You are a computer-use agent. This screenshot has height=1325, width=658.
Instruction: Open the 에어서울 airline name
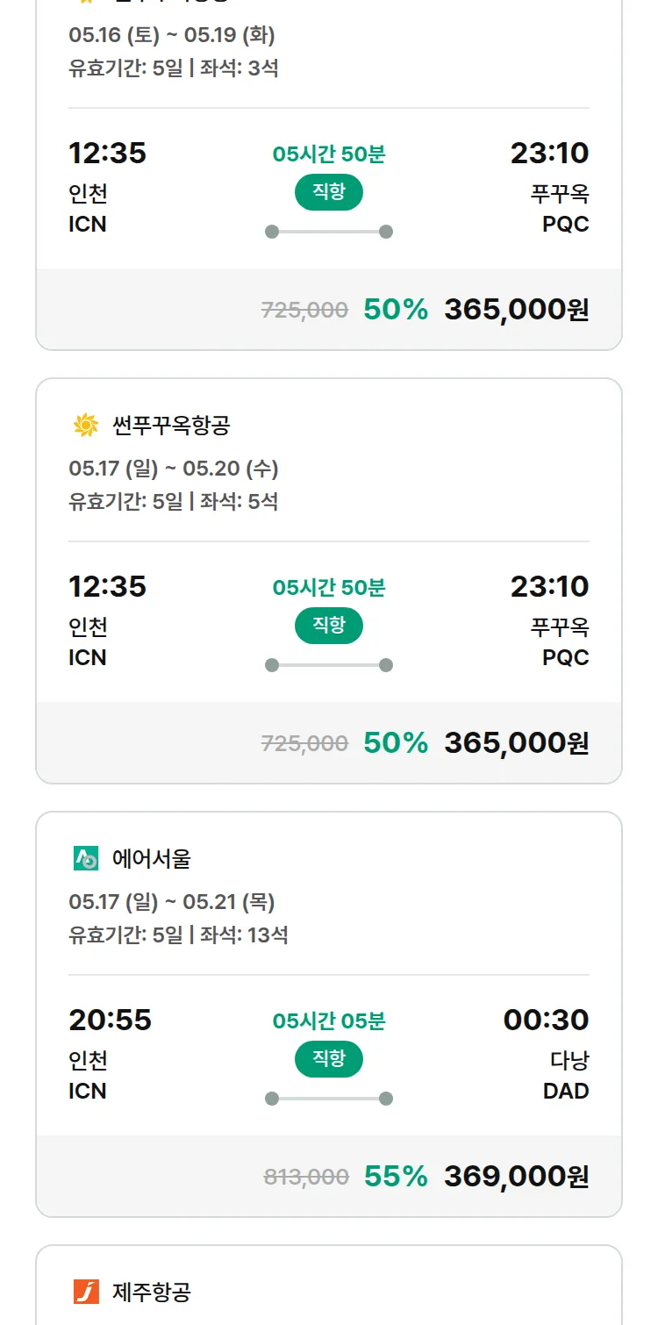(152, 859)
